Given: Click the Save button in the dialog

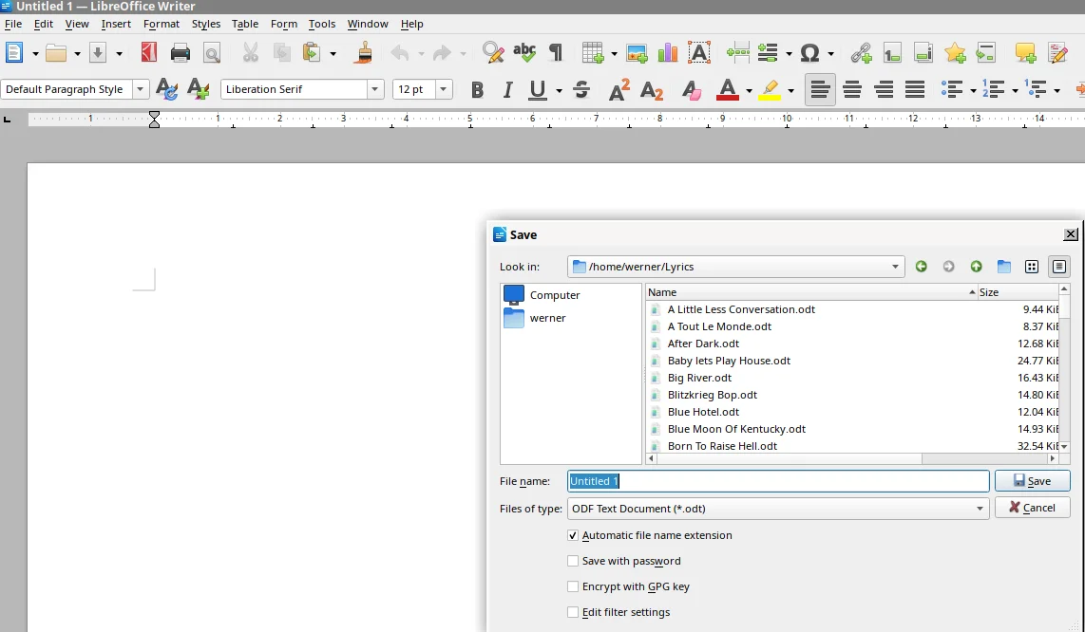Looking at the screenshot, I should click(1033, 481).
